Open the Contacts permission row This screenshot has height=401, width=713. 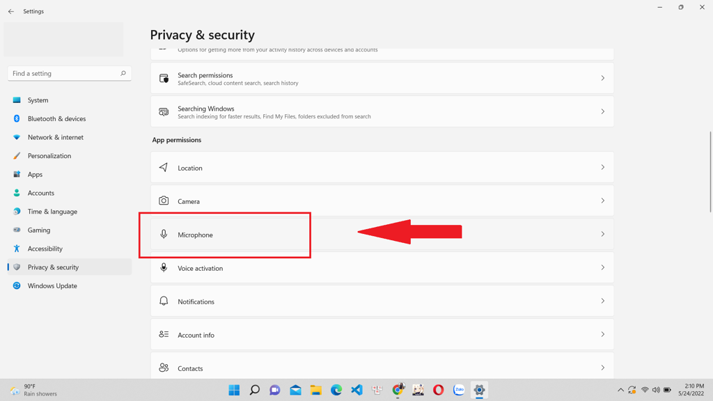point(382,368)
